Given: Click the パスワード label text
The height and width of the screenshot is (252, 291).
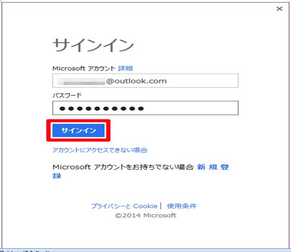Looking at the screenshot, I should pyautogui.click(x=67, y=96).
